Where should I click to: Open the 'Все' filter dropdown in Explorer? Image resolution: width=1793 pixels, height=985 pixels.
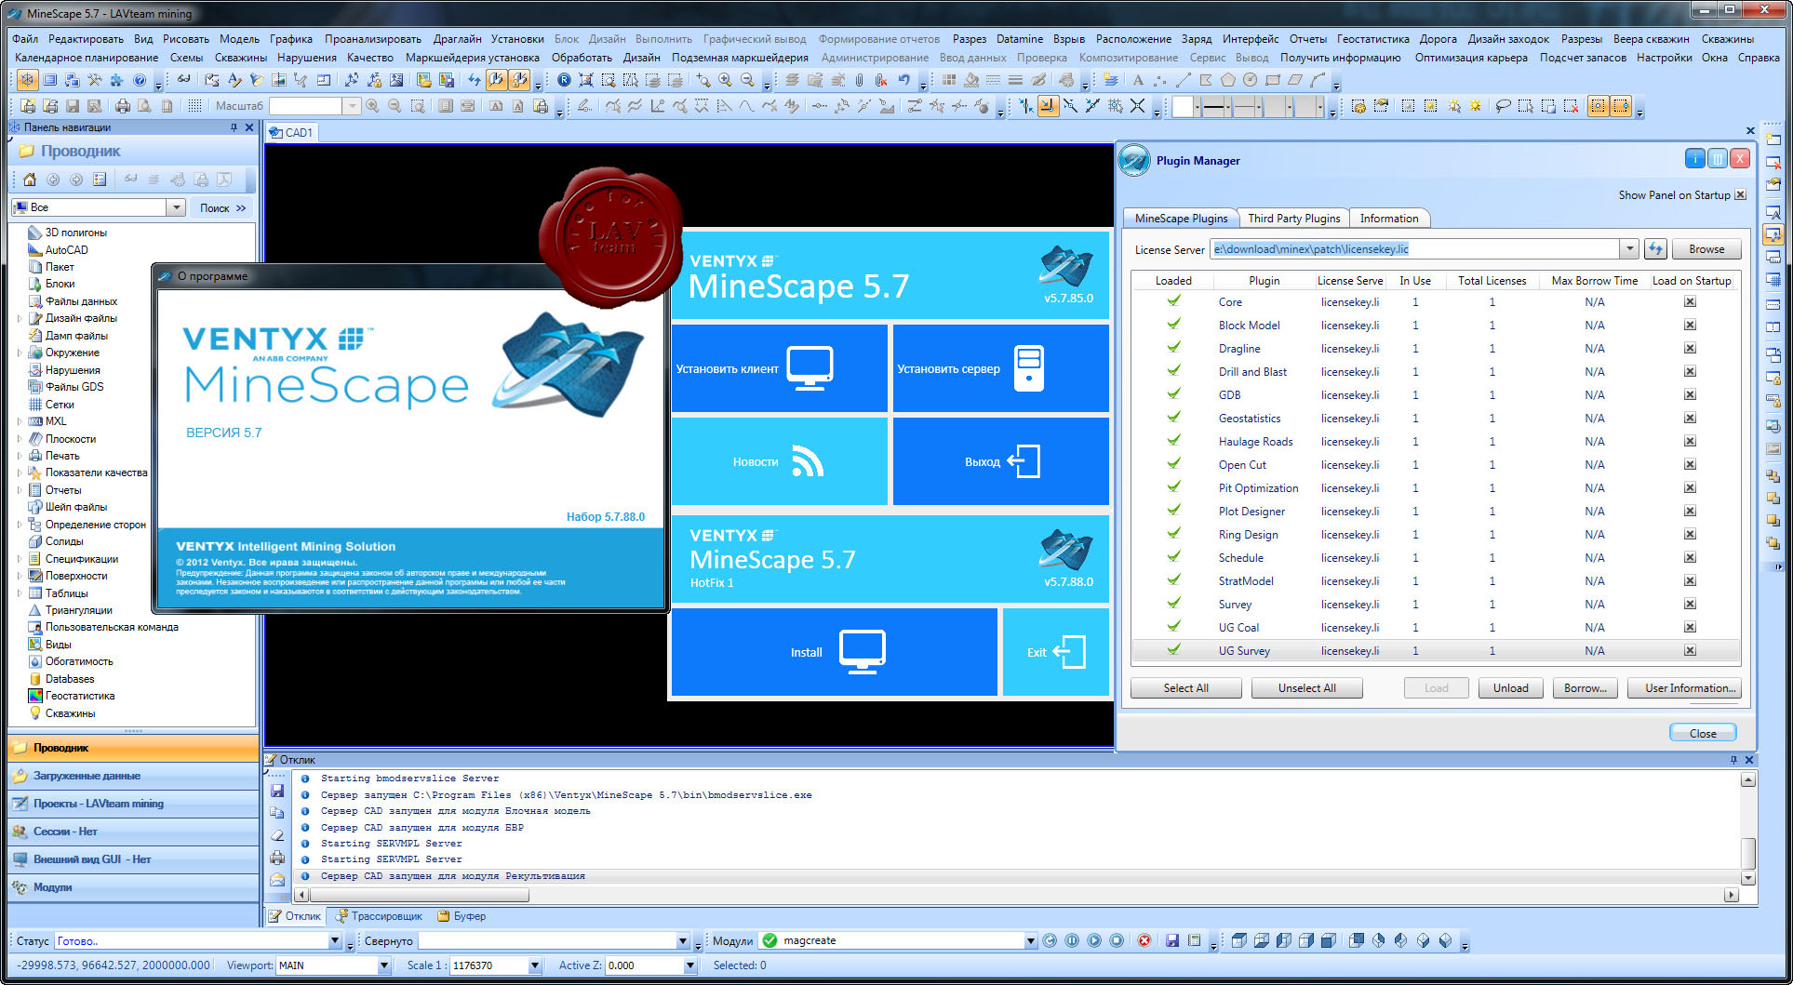tap(176, 207)
